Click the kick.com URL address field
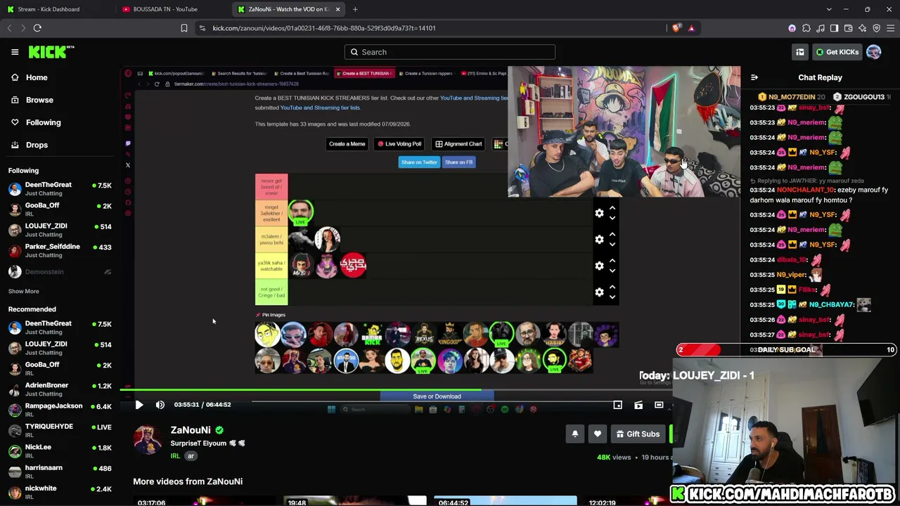This screenshot has width=900, height=506. click(x=436, y=28)
